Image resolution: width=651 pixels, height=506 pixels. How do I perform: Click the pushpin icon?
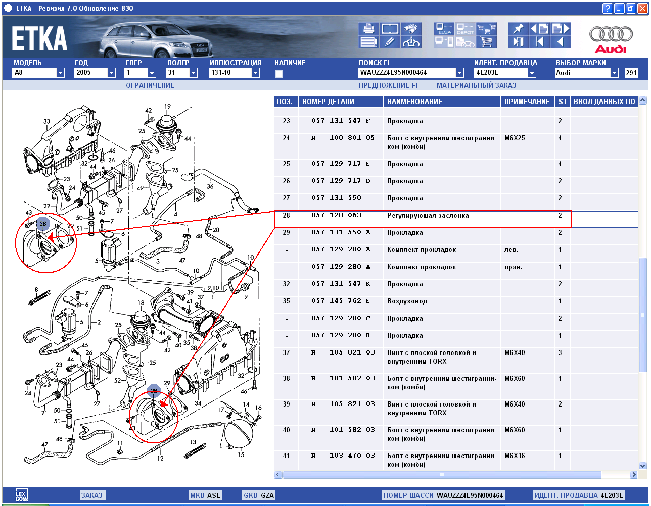coord(518,29)
